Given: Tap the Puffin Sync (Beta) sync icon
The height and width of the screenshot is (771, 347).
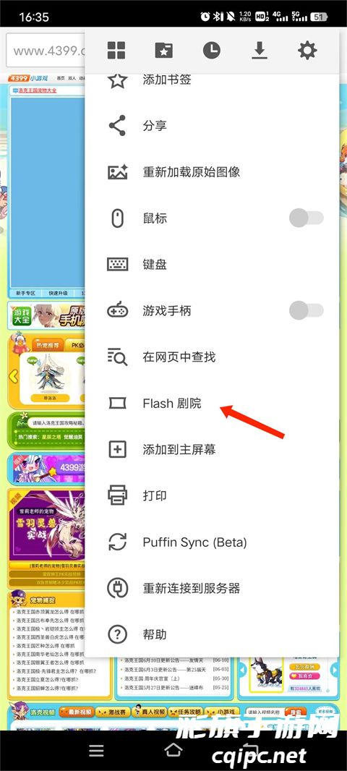Looking at the screenshot, I should pyautogui.click(x=117, y=542).
